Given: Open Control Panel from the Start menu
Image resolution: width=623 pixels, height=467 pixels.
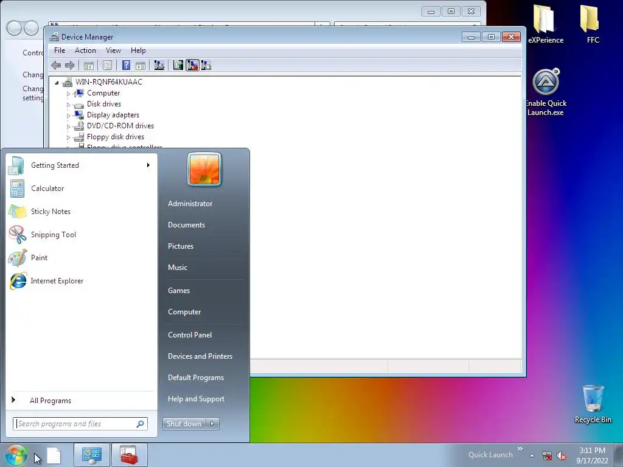Looking at the screenshot, I should coord(190,335).
